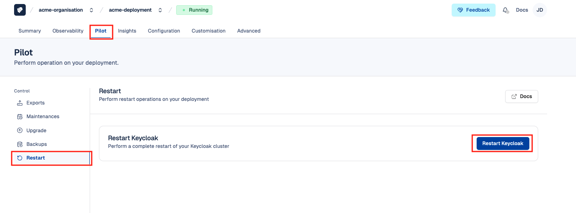The height and width of the screenshot is (213, 576).
Task: Click the JD user avatar
Action: [x=539, y=10]
